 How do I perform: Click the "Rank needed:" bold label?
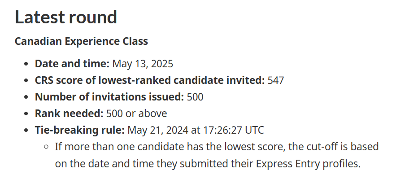69,114
